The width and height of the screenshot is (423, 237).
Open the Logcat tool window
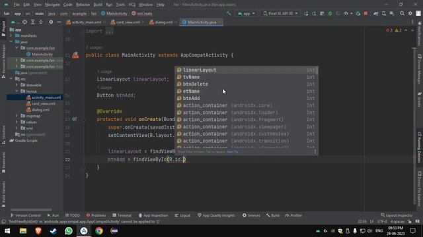point(182,215)
